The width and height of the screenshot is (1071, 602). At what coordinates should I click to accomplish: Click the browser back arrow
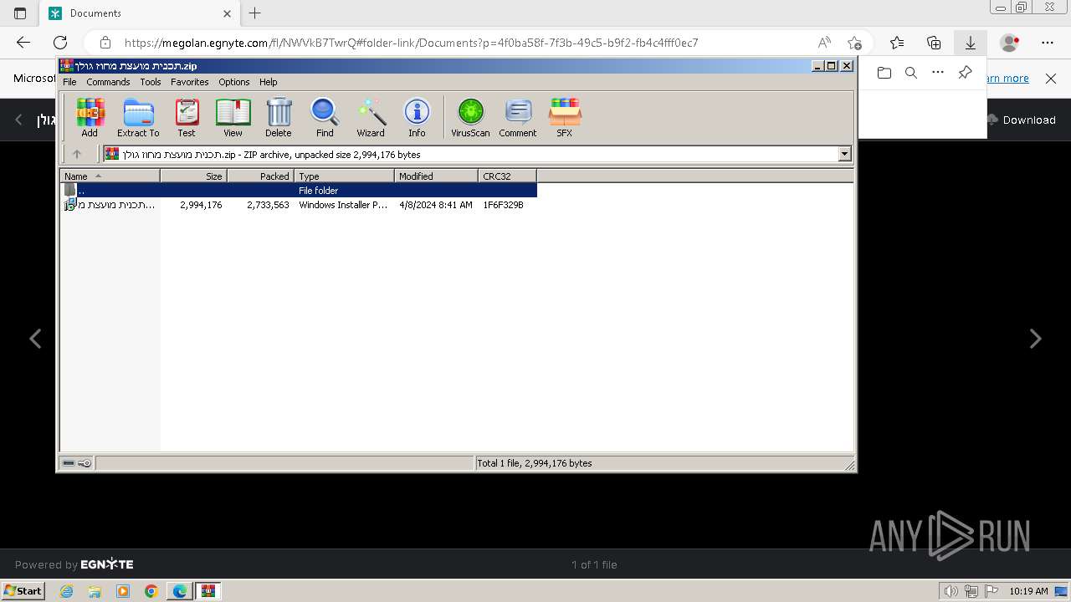pyautogui.click(x=23, y=43)
